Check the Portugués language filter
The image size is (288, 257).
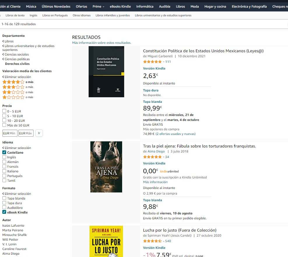click(x=4, y=176)
